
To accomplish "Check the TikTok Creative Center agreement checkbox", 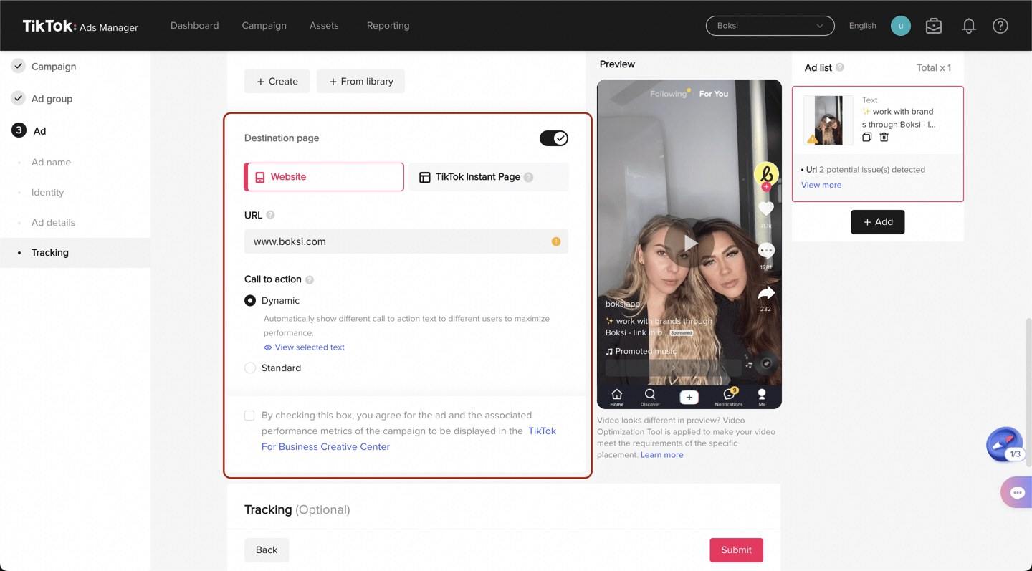I will pos(249,415).
